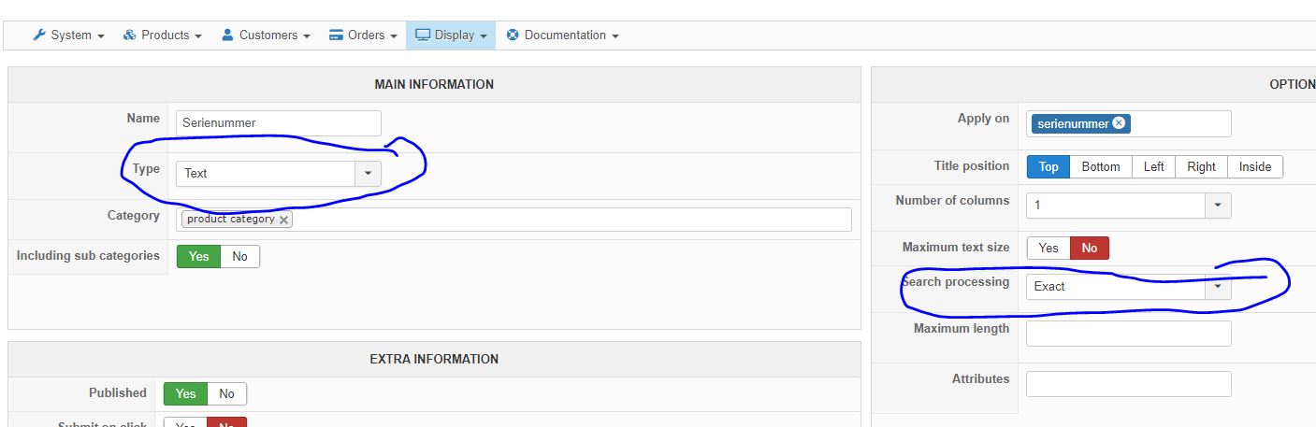1316x427 pixels.
Task: Open the Orders menu
Action: tap(365, 36)
